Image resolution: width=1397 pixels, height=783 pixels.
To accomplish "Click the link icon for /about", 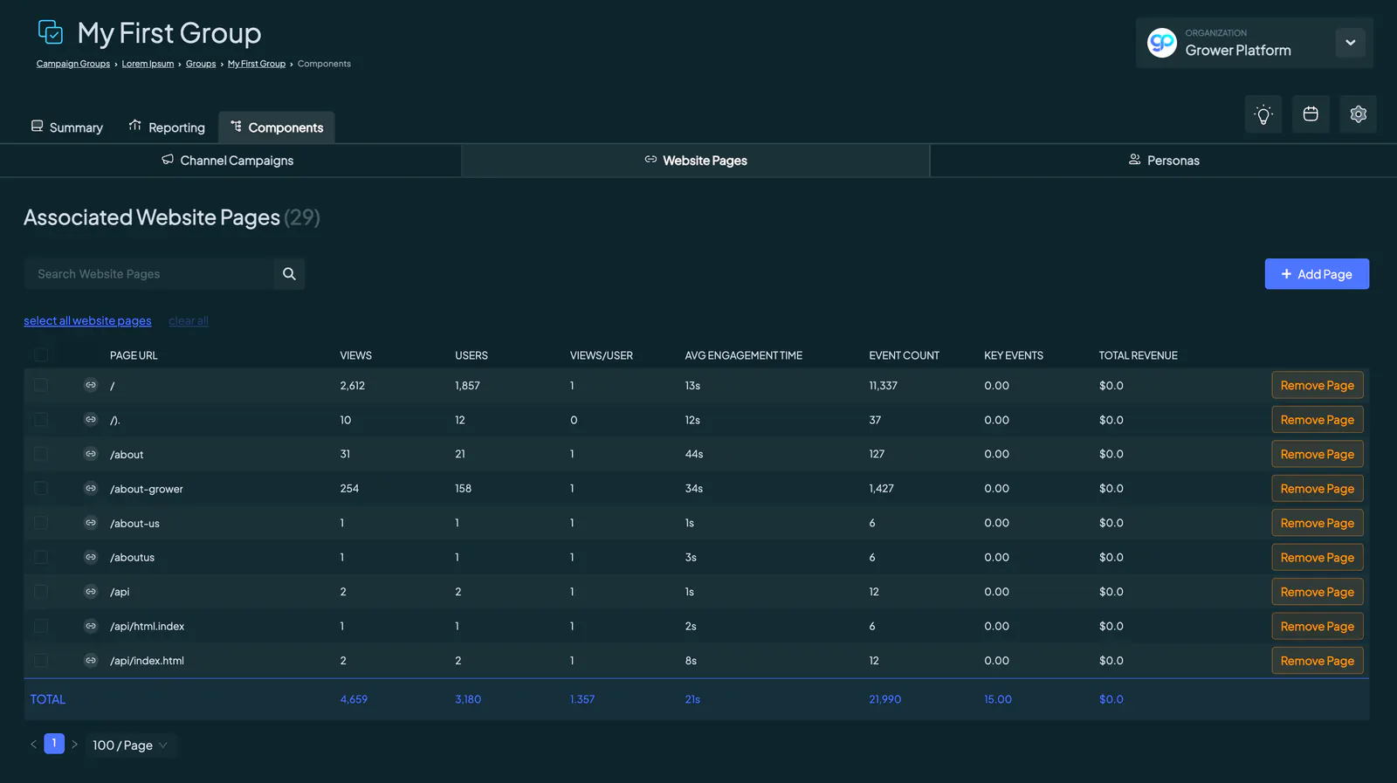I will point(91,454).
